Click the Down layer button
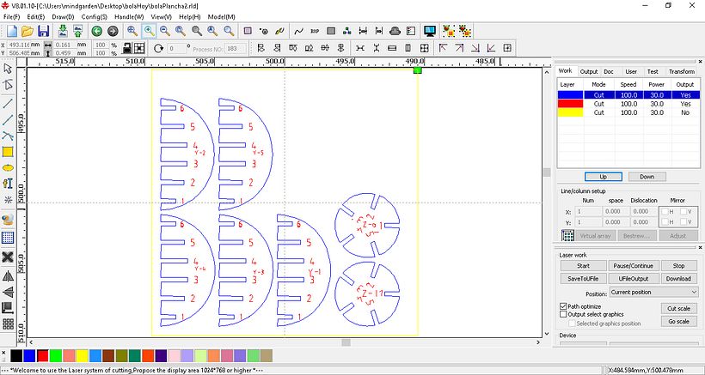 [x=647, y=177]
